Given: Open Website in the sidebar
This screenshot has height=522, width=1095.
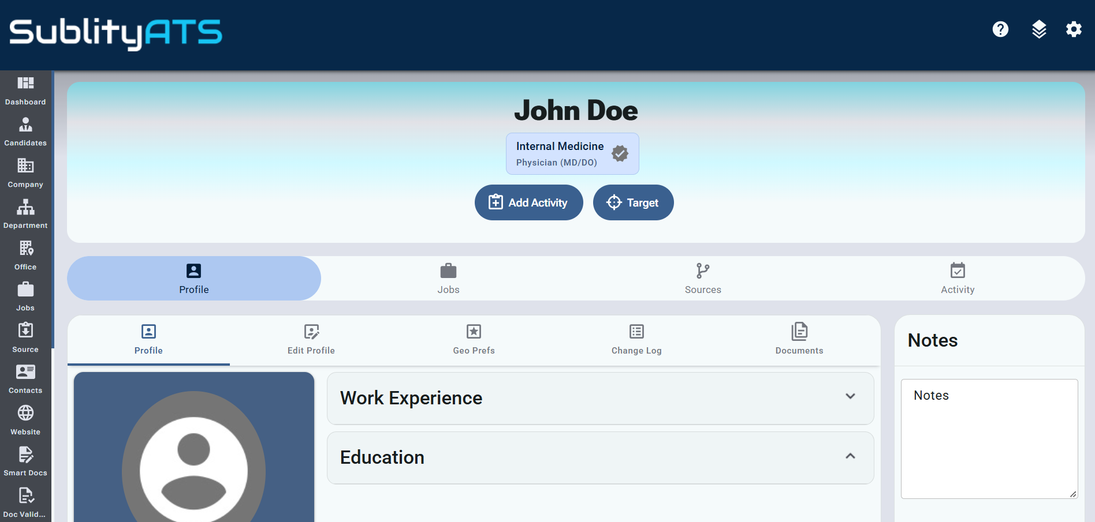Looking at the screenshot, I should [x=25, y=421].
